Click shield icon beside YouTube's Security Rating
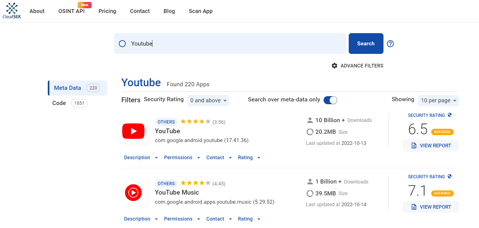The image size is (479, 228). (x=450, y=115)
